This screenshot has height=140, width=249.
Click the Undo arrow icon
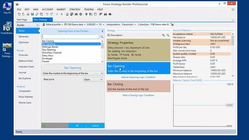47,14
